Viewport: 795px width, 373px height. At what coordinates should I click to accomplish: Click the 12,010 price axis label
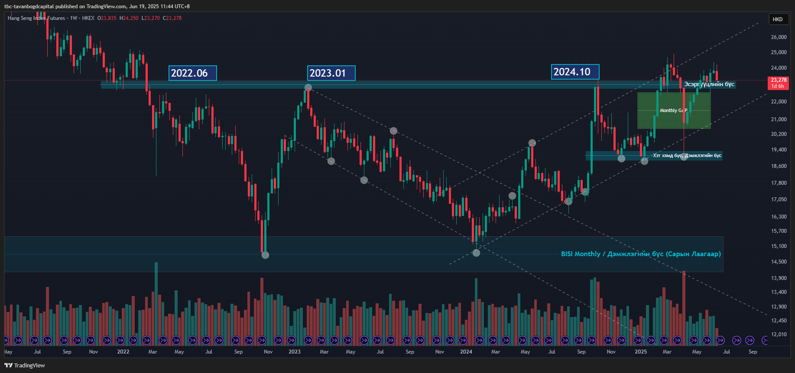[x=779, y=334]
